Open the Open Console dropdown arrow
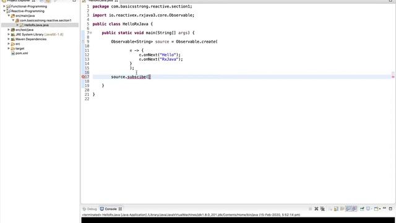 (380, 209)
